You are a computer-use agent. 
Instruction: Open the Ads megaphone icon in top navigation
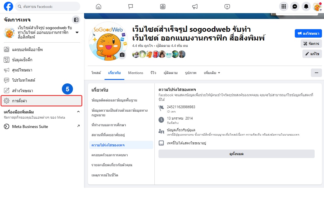[195, 7]
